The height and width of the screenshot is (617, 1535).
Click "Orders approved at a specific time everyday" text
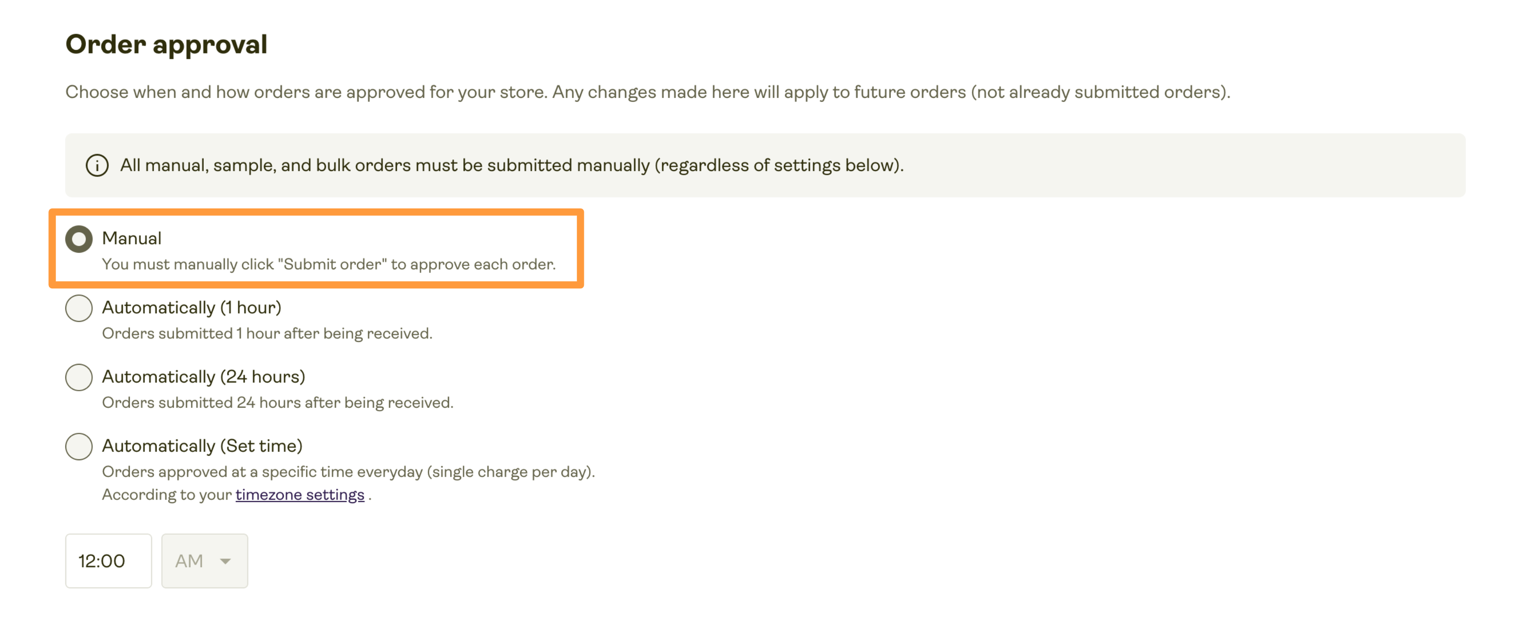click(349, 472)
